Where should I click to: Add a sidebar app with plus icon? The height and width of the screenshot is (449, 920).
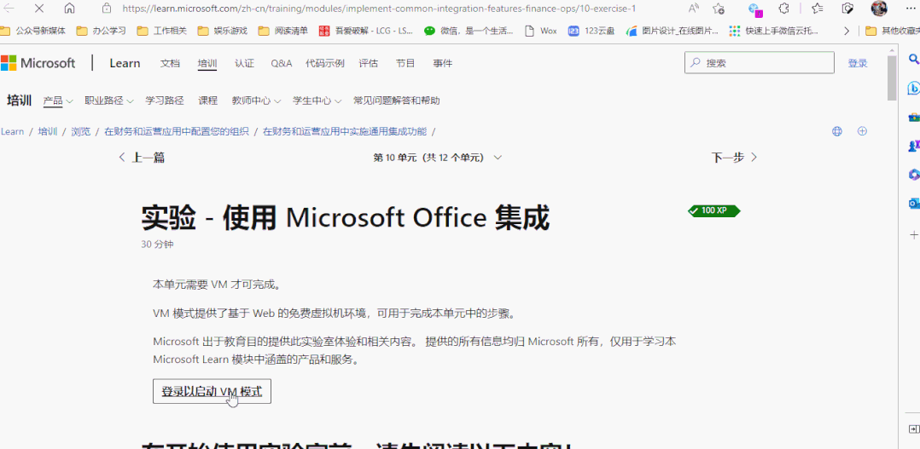pyautogui.click(x=913, y=235)
